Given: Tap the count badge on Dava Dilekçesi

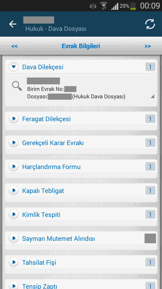Looking at the screenshot, I should (150, 67).
